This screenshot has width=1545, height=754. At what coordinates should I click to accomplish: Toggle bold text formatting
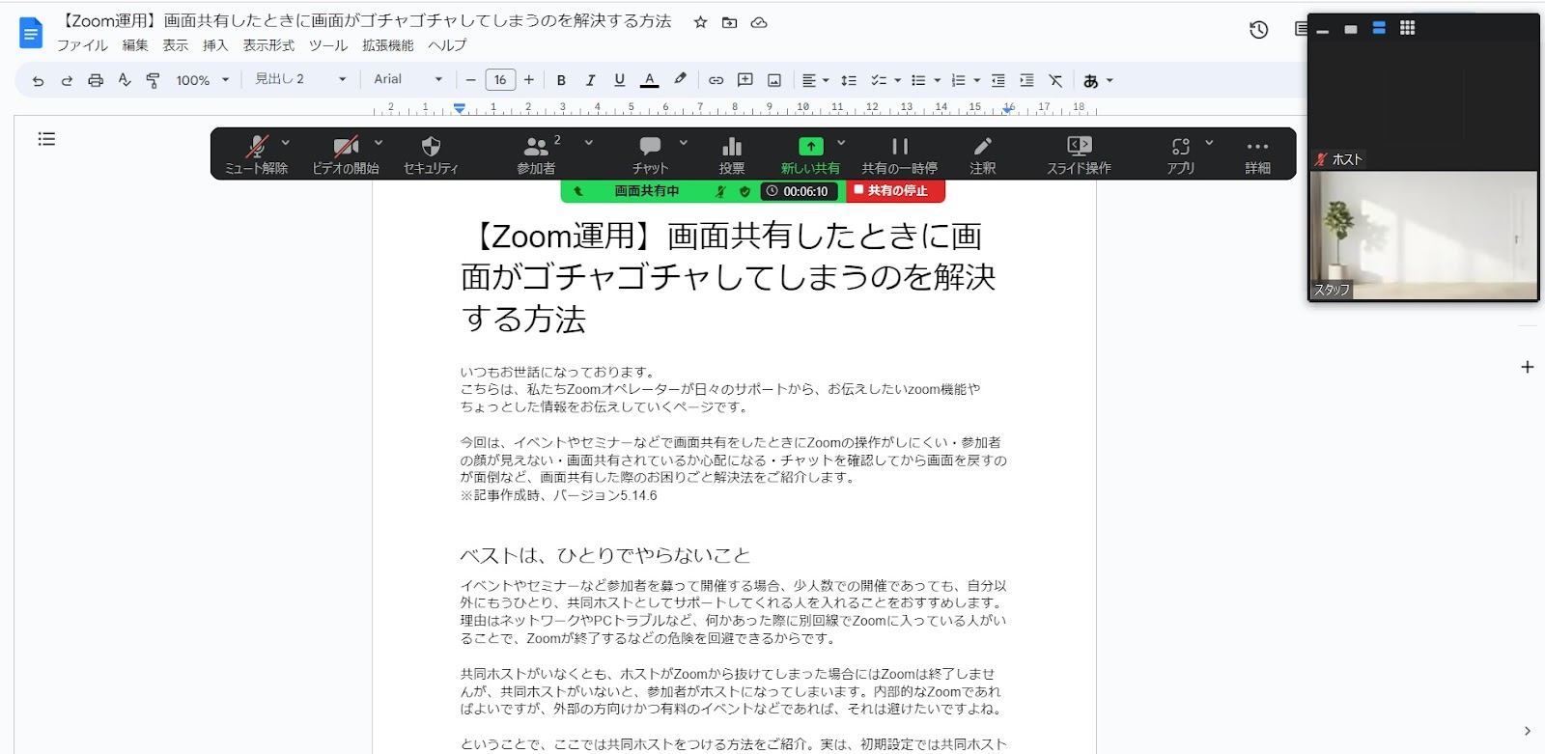tap(561, 80)
